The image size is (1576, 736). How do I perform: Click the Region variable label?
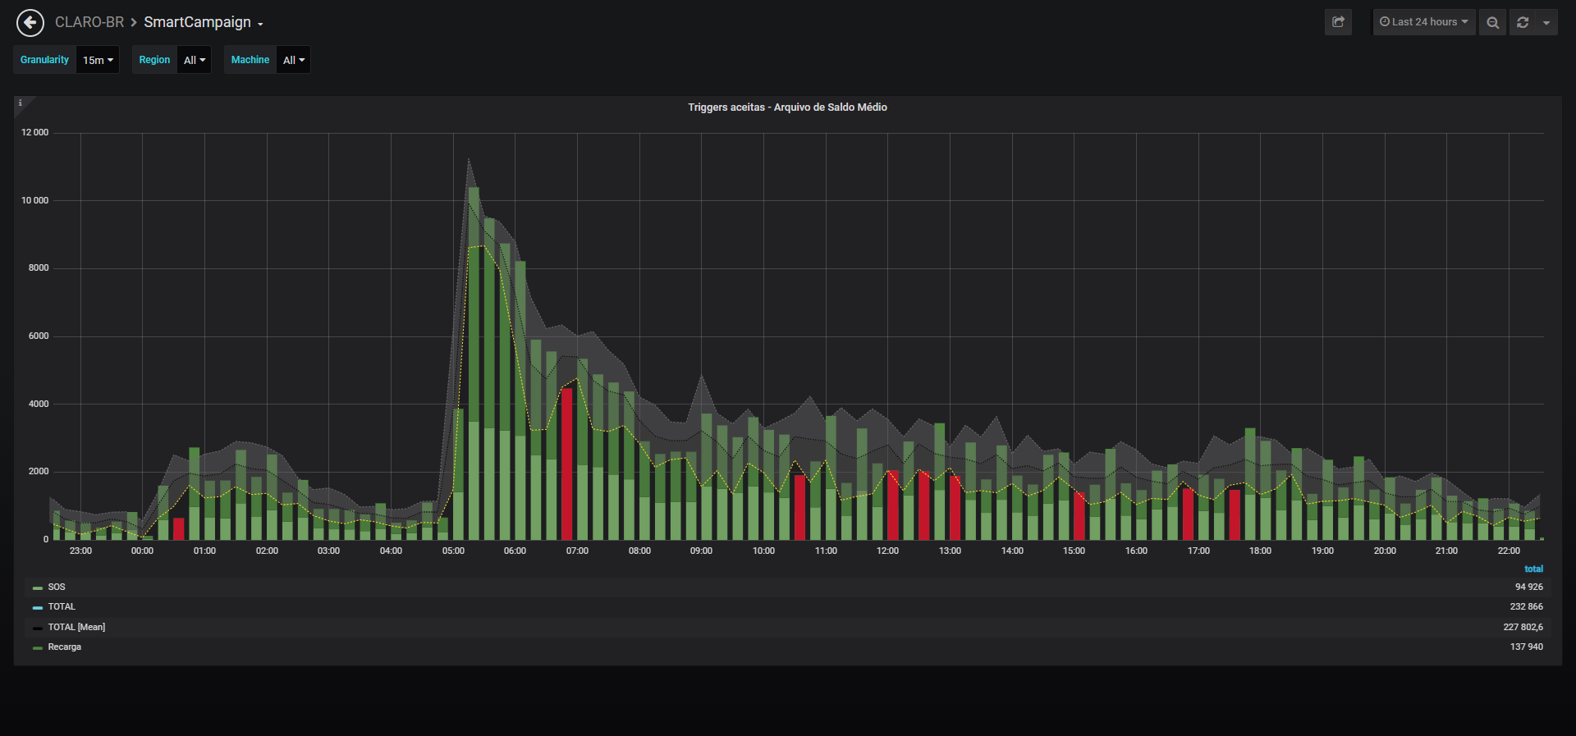[x=154, y=60]
